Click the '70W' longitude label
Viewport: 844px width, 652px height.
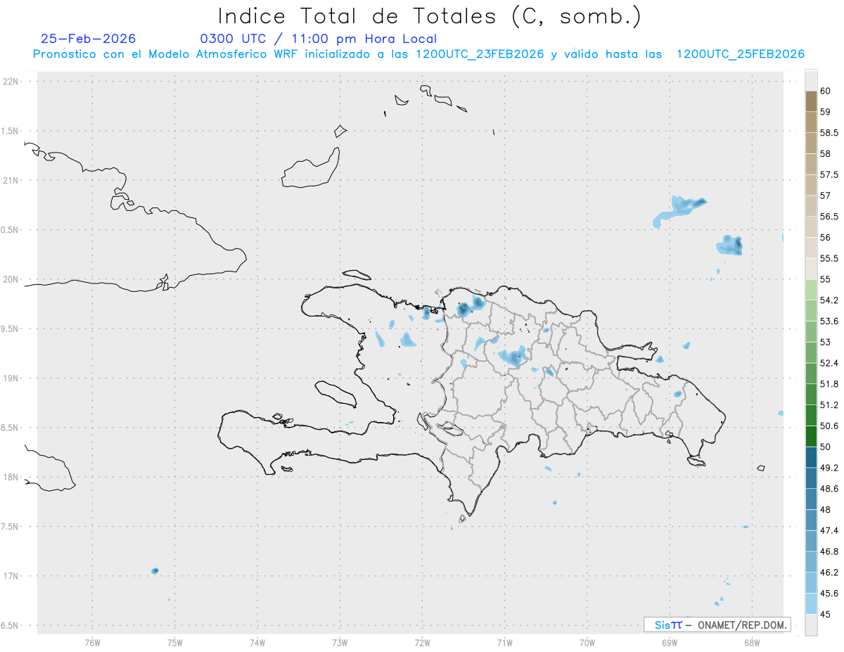click(x=587, y=642)
